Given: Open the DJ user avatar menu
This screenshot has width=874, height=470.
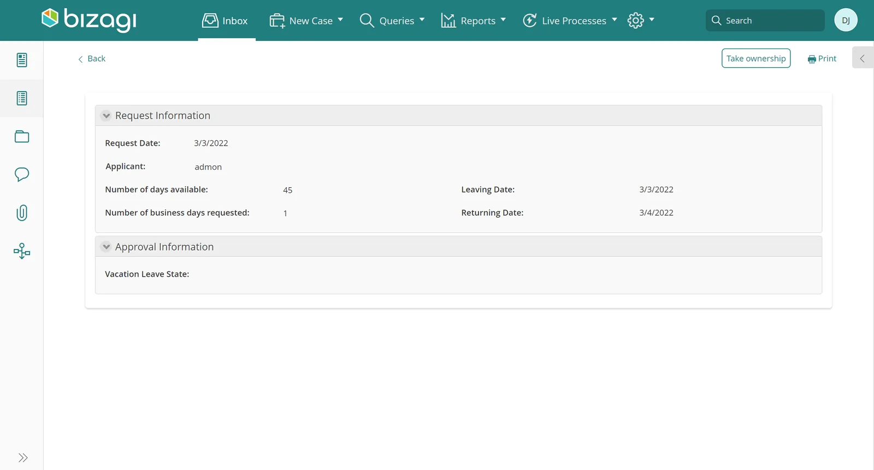Looking at the screenshot, I should point(846,20).
